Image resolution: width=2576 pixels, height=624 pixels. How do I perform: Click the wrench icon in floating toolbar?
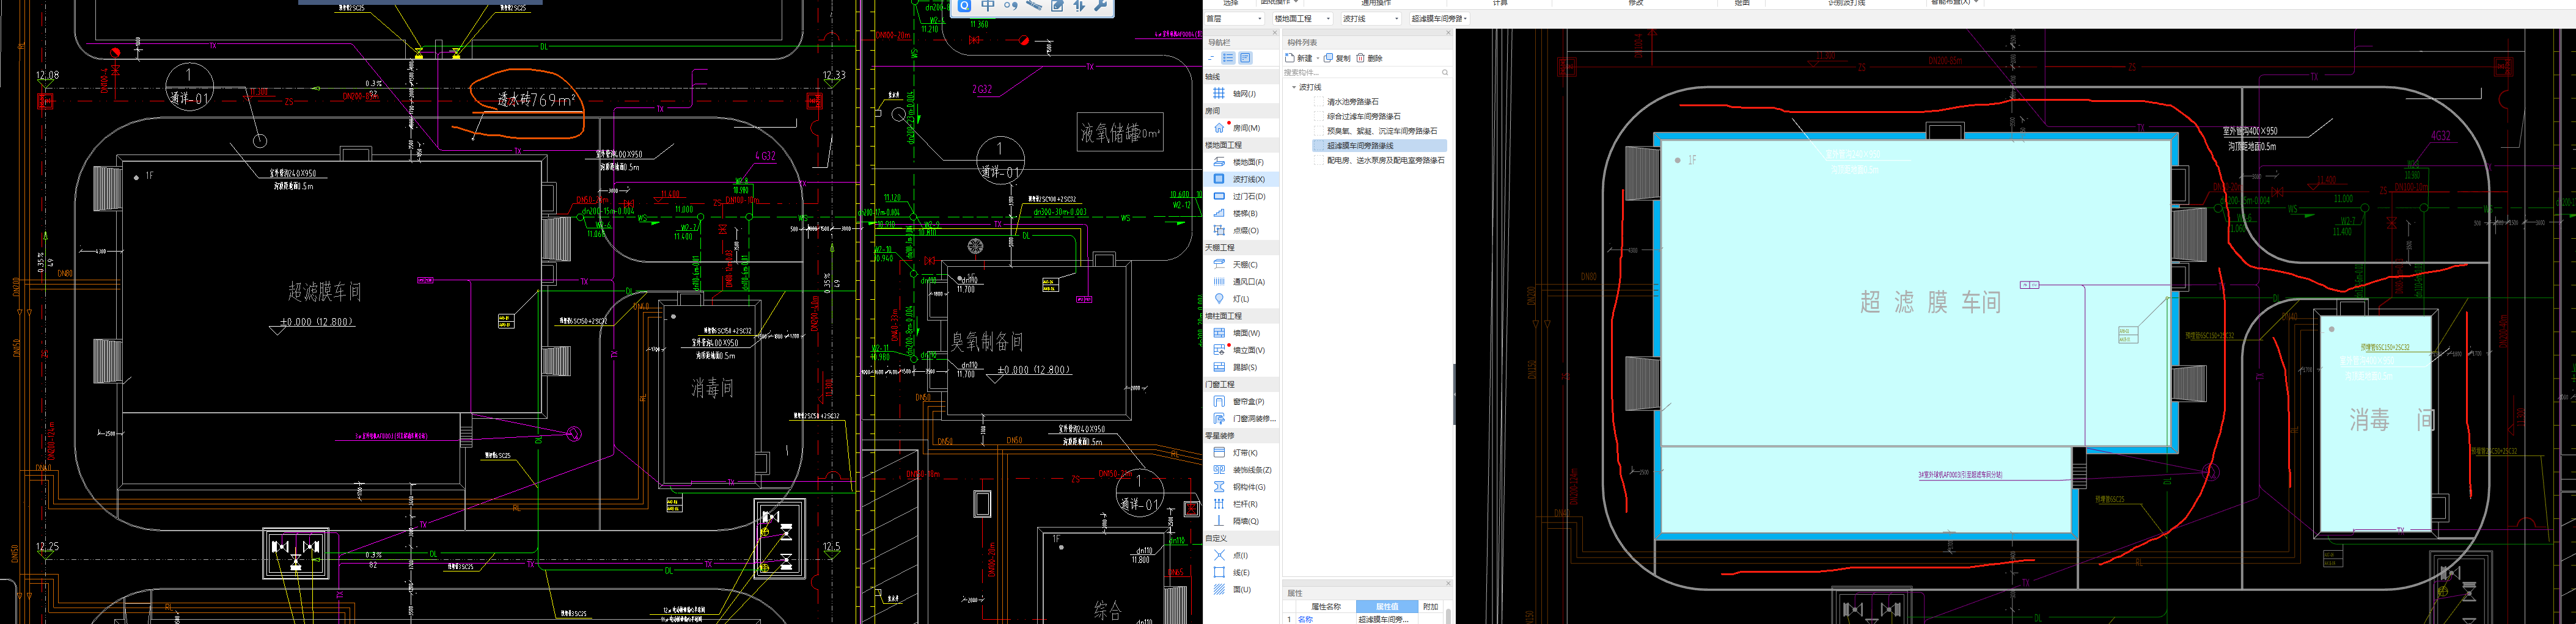(x=1101, y=6)
